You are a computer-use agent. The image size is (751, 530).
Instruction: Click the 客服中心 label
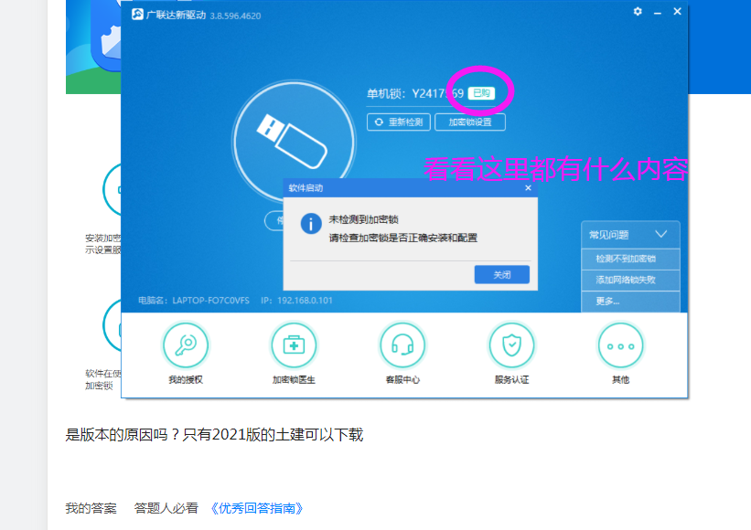click(402, 380)
